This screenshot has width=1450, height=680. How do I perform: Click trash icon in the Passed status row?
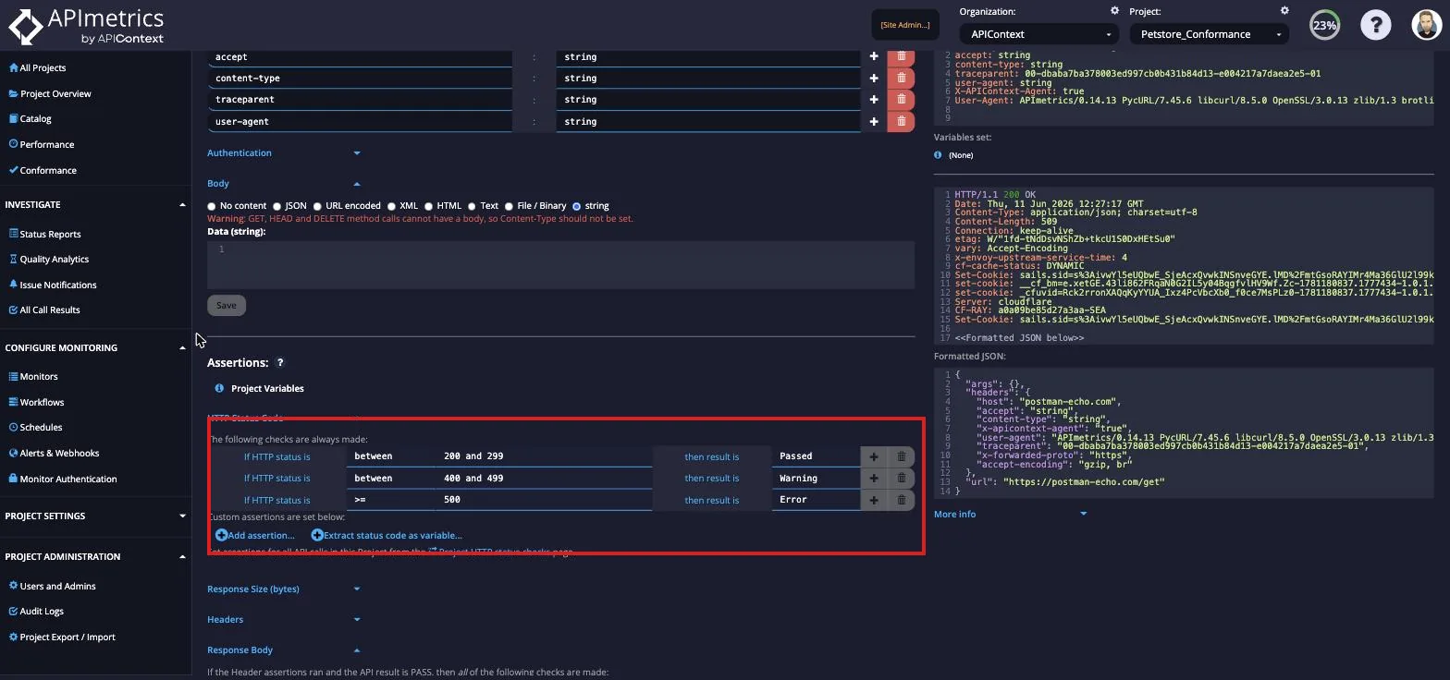902,456
